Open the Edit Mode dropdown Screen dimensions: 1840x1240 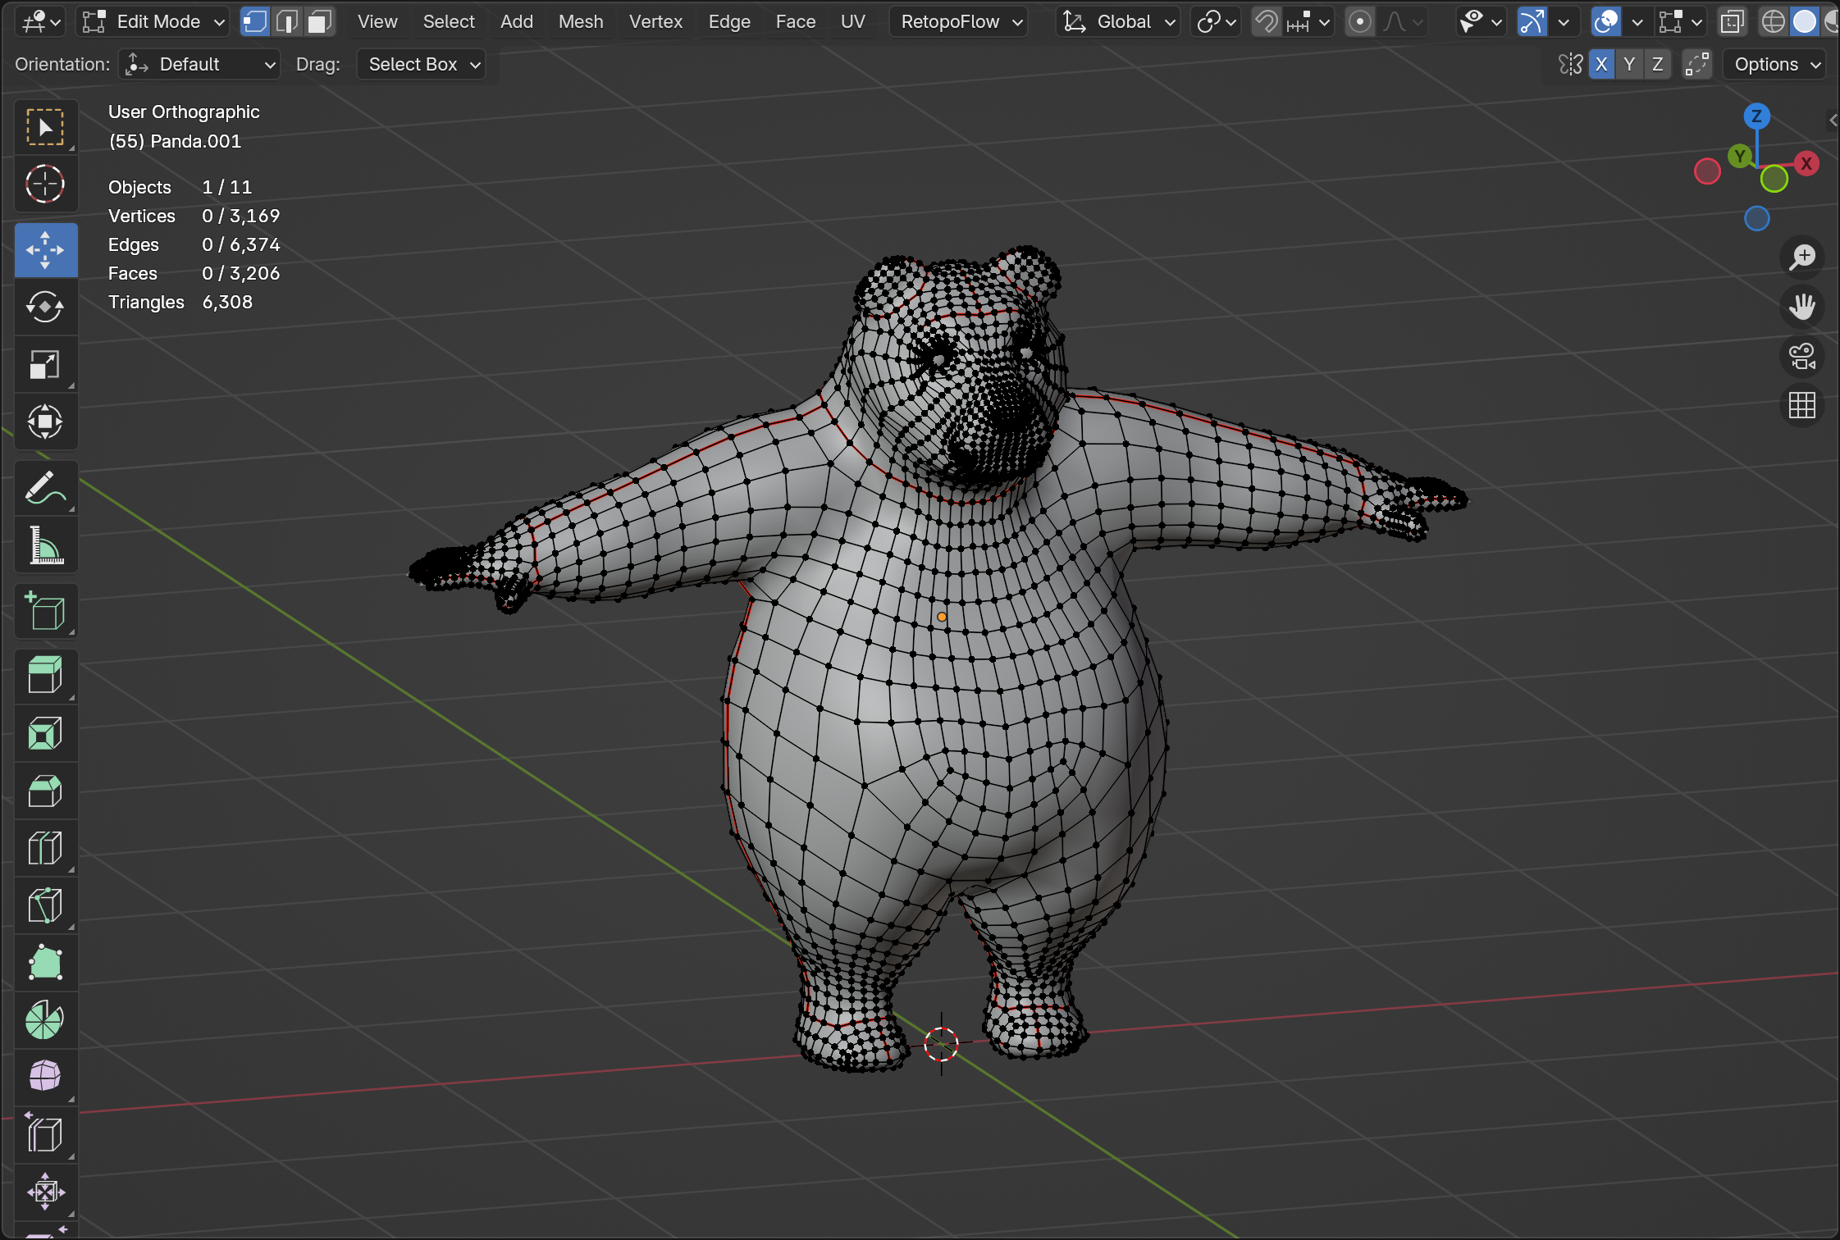[154, 21]
